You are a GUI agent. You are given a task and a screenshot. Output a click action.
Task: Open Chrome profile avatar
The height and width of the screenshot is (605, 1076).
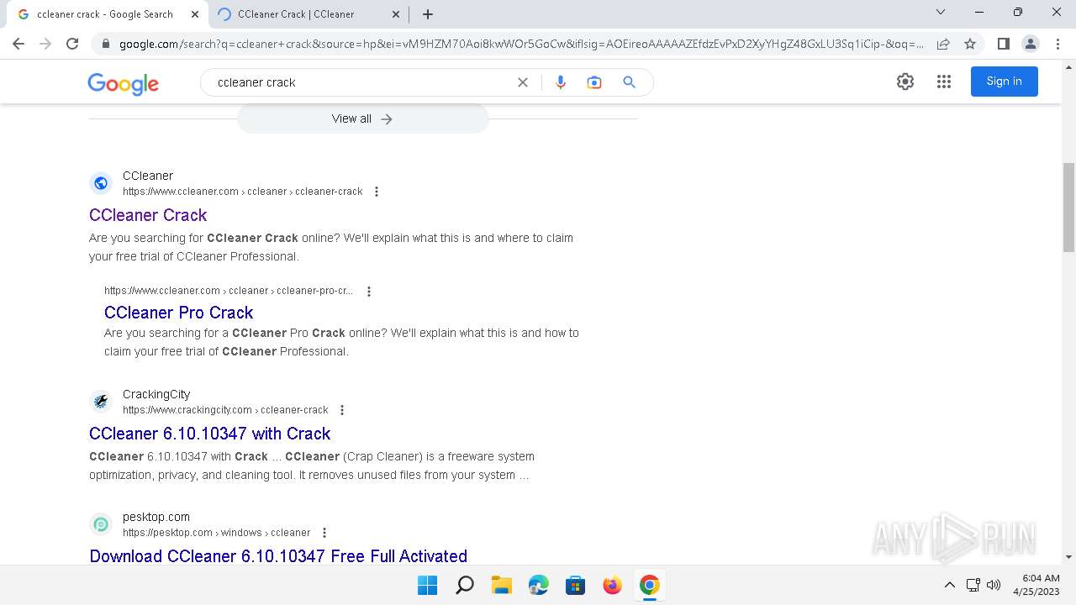tap(1030, 44)
